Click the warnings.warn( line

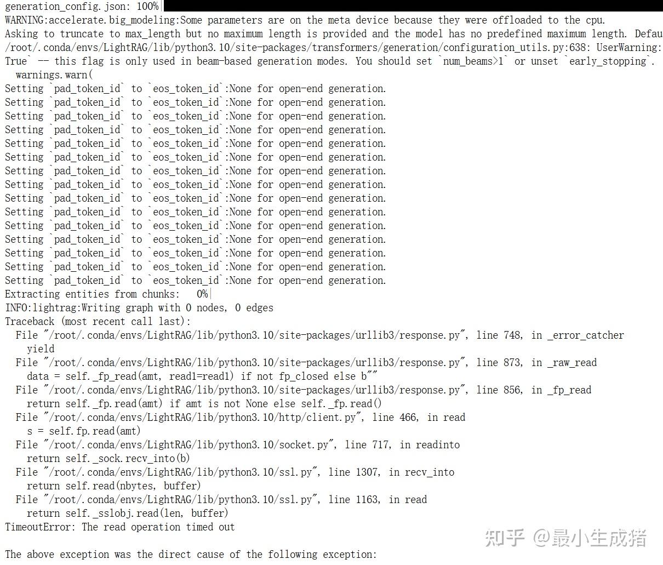tap(54, 75)
